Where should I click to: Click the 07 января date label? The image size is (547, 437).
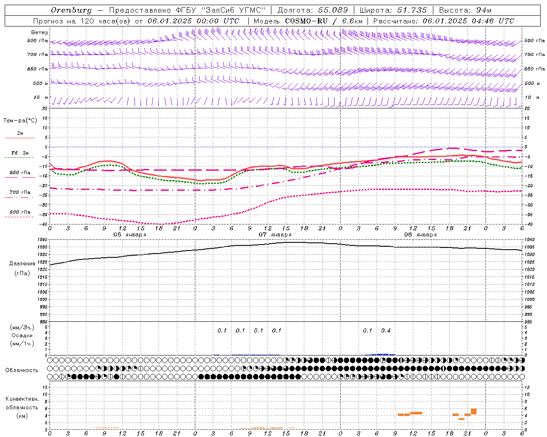coord(275,235)
